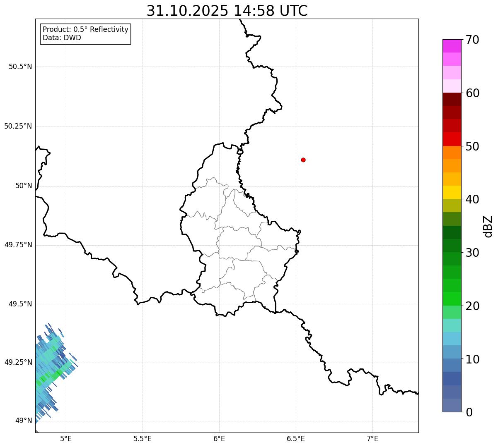Click the dark maroon colorbar segment below 60
Screen dimensions: 498x447
452,99
